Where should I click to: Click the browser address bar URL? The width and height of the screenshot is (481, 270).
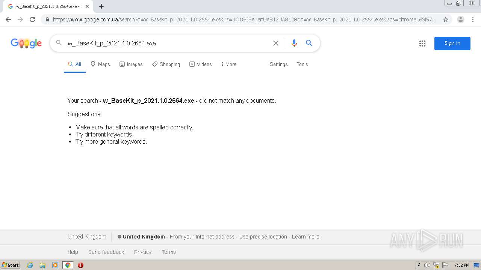pos(245,19)
